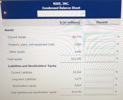Click the Liabilities and Stockholders' Equity heading

(32, 66)
